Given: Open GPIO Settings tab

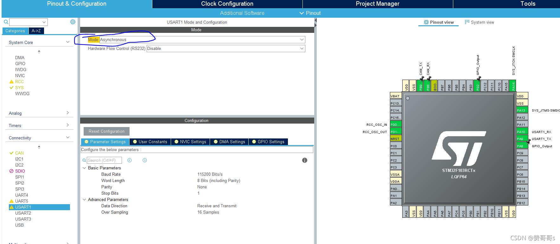Looking at the screenshot, I should [268, 142].
